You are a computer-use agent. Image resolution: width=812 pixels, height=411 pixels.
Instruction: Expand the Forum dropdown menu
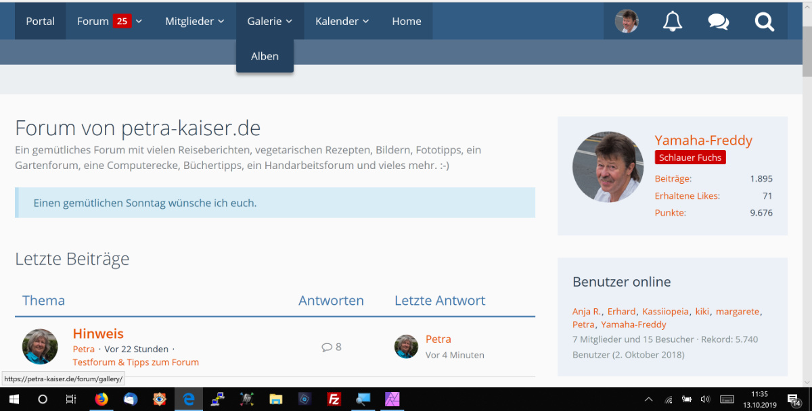click(x=109, y=22)
